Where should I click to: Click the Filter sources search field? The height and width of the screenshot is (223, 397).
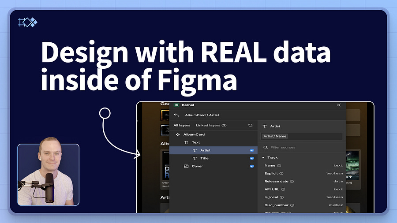tap(302, 147)
